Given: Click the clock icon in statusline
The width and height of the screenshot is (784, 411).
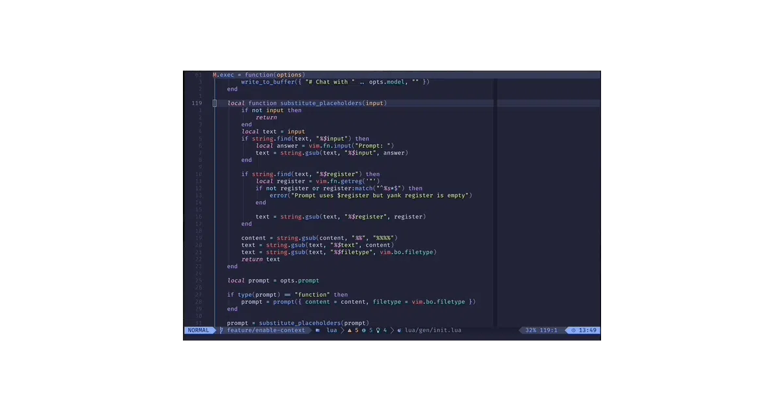Looking at the screenshot, I should pyautogui.click(x=574, y=330).
